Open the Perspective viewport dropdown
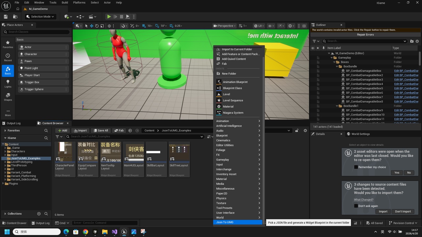Viewport: 422px width, 237px height. point(225,26)
